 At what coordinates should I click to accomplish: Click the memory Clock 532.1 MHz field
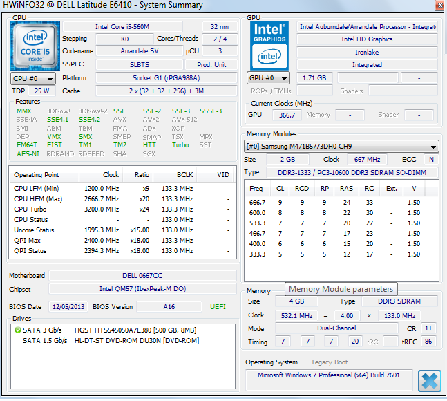click(x=297, y=316)
